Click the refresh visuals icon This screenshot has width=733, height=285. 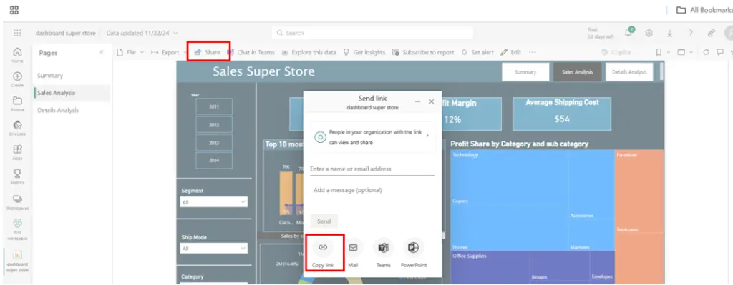pyautogui.click(x=706, y=52)
